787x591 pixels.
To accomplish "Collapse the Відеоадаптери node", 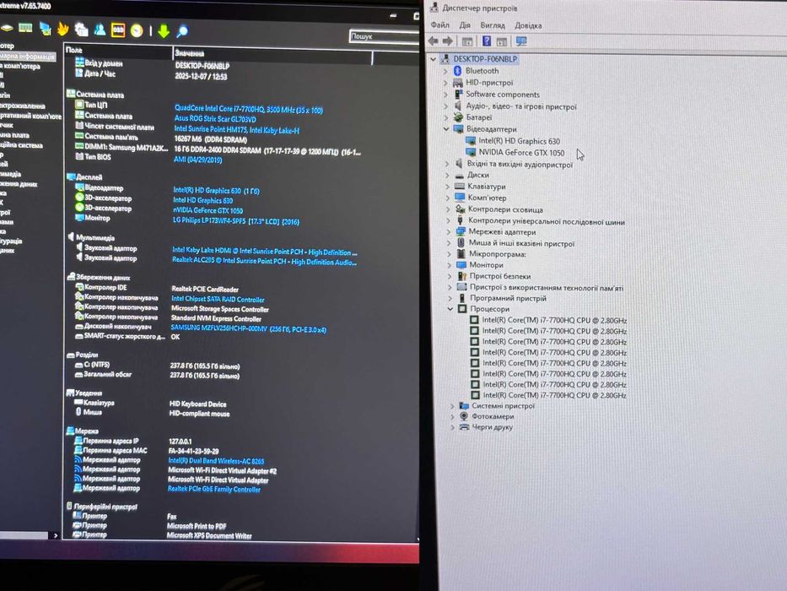I will pos(445,129).
